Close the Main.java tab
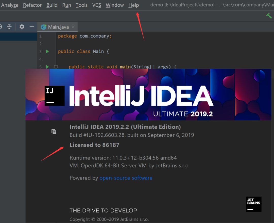The image size is (274, 223). (73, 27)
